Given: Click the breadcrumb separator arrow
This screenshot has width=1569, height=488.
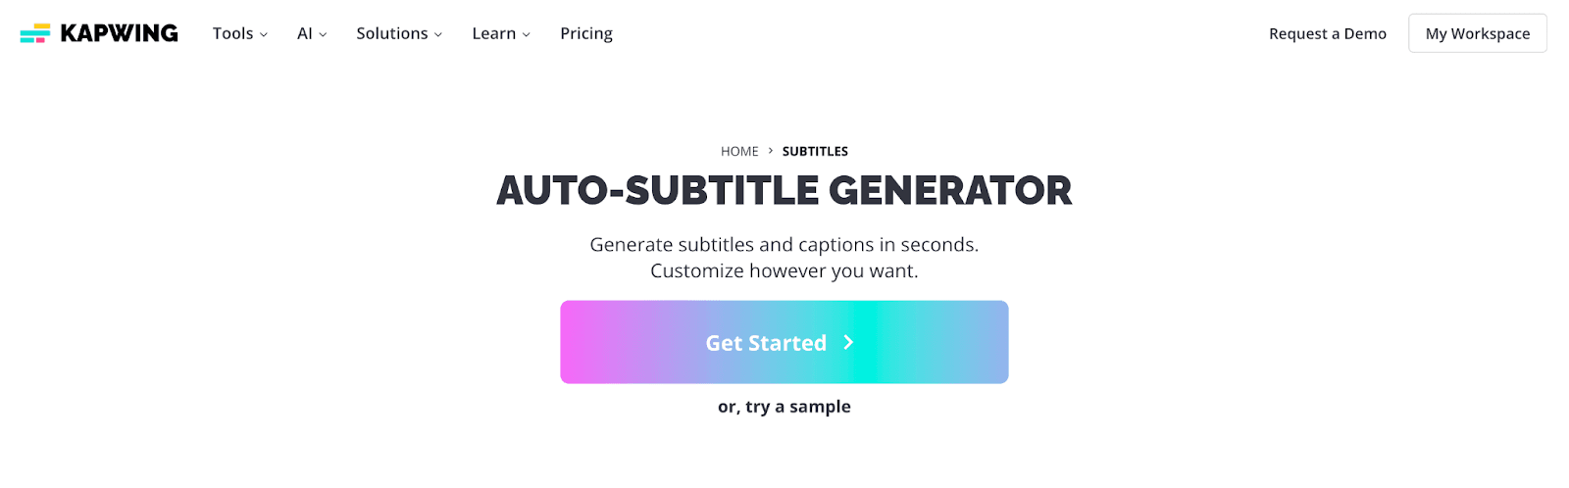Looking at the screenshot, I should pyautogui.click(x=771, y=151).
